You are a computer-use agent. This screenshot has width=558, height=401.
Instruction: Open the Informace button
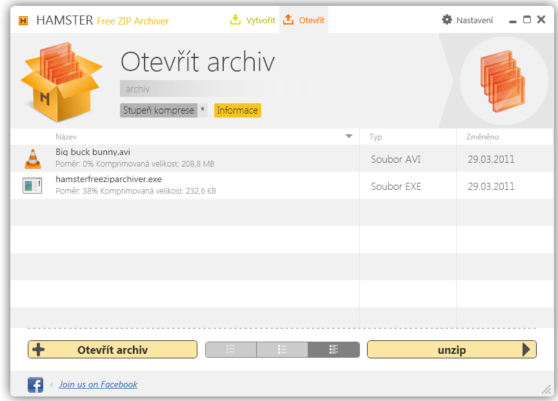pos(237,110)
